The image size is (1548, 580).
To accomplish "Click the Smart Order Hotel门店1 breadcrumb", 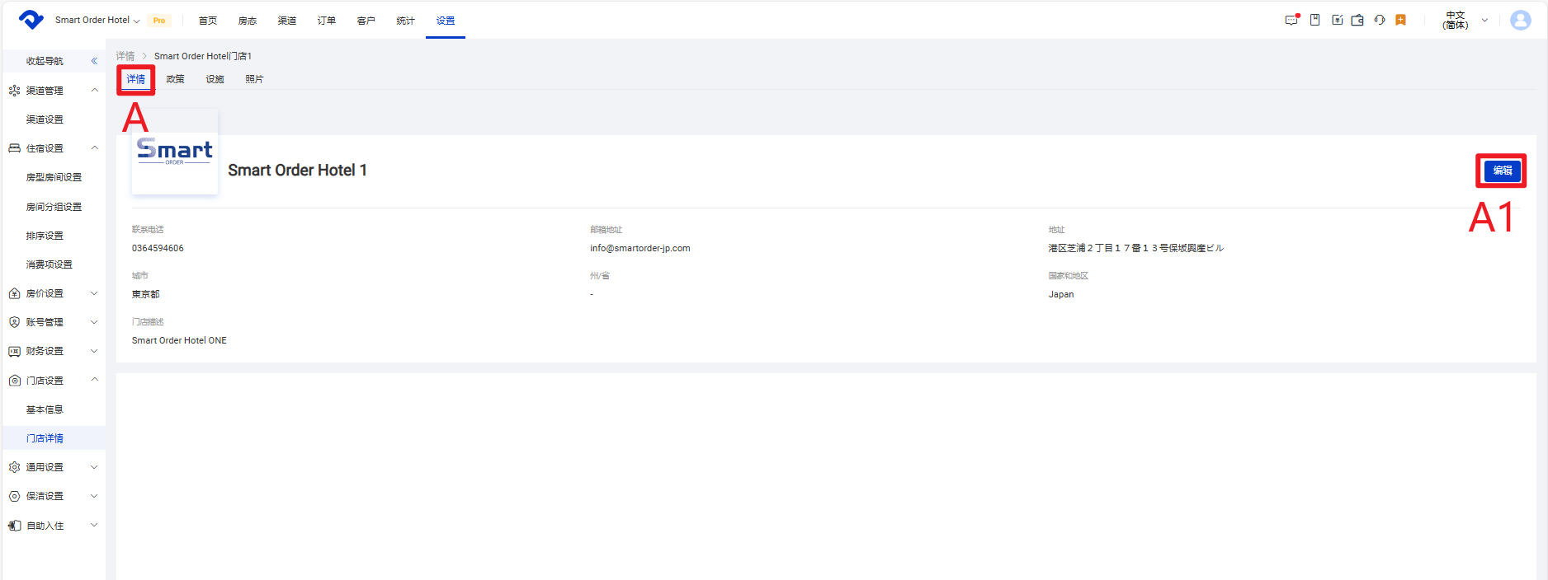I will [203, 56].
